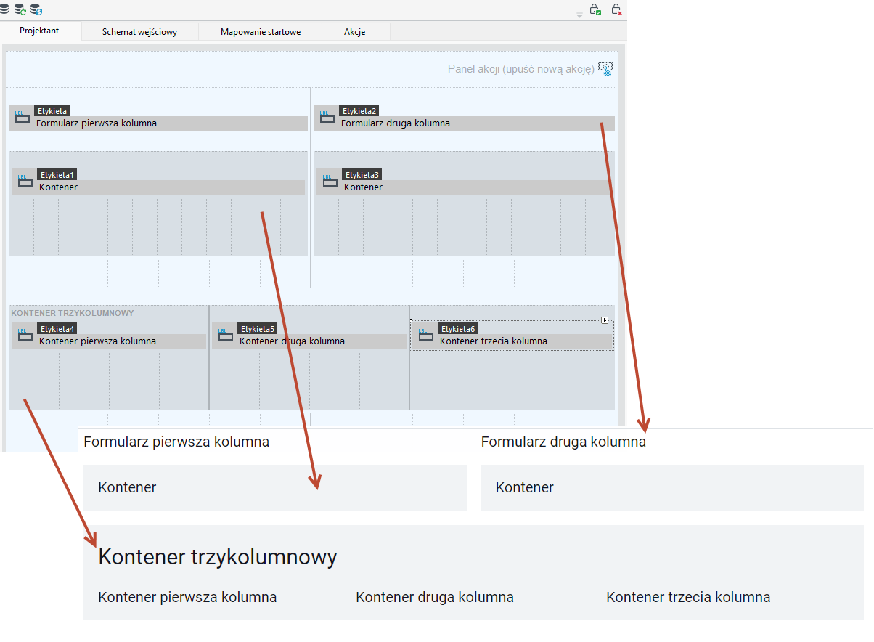Click the padlock icon with red cross
This screenshot has width=874, height=642.
[x=616, y=9]
